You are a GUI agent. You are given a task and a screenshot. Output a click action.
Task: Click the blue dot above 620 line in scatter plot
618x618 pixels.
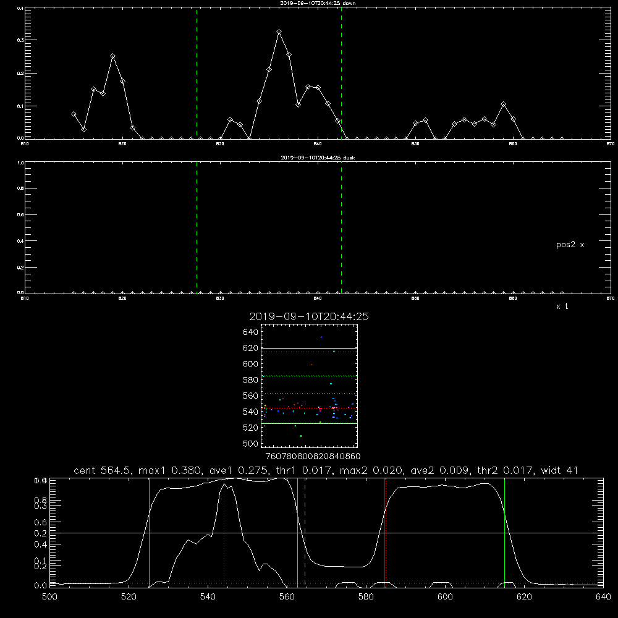pyautogui.click(x=321, y=337)
